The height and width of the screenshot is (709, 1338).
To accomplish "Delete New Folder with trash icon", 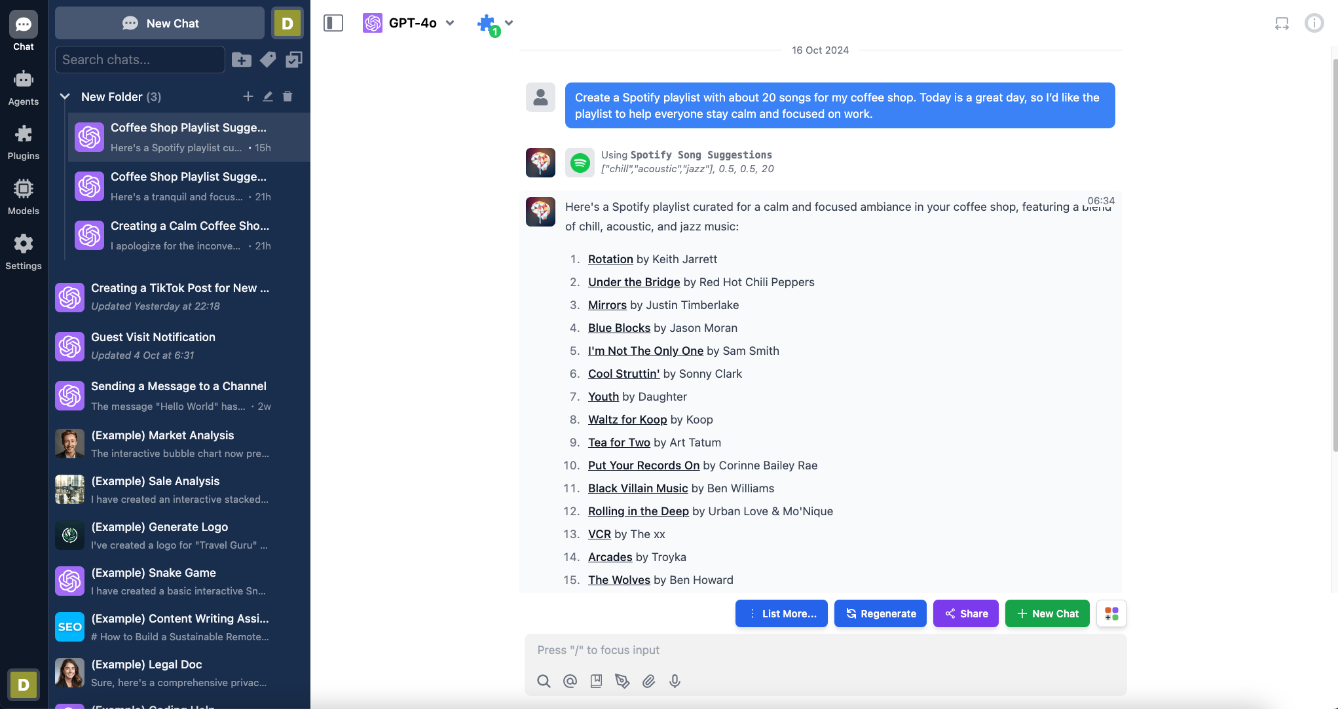I will click(x=288, y=97).
